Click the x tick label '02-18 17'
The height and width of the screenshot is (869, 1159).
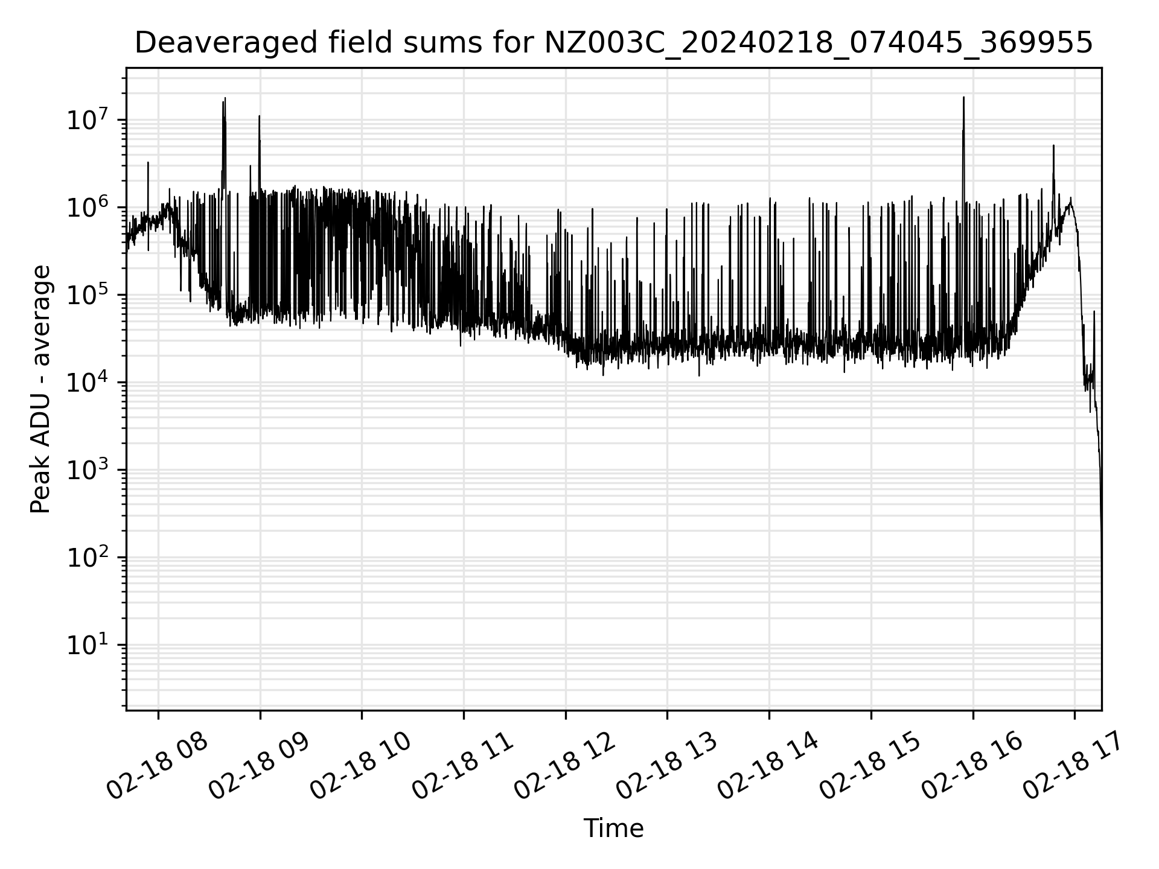tap(1073, 766)
